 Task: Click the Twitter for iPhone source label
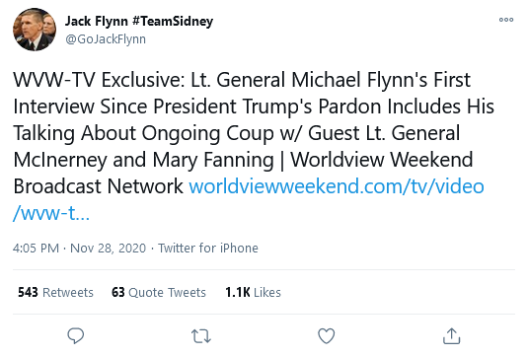(x=208, y=248)
